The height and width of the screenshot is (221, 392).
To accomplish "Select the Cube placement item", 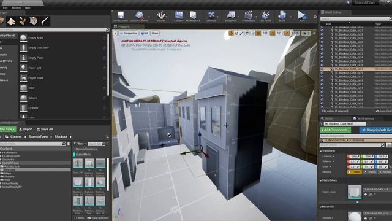I will point(63,88).
